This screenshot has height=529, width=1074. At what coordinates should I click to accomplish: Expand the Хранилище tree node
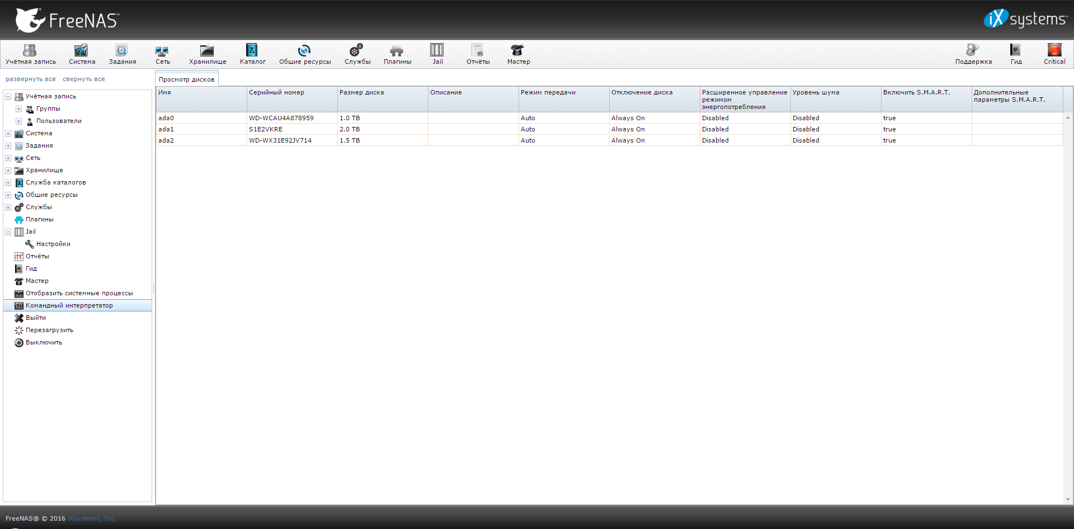click(x=8, y=171)
